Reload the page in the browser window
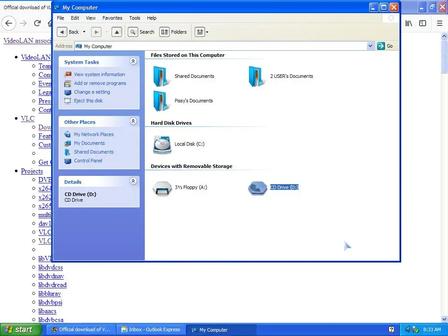 click(x=37, y=23)
